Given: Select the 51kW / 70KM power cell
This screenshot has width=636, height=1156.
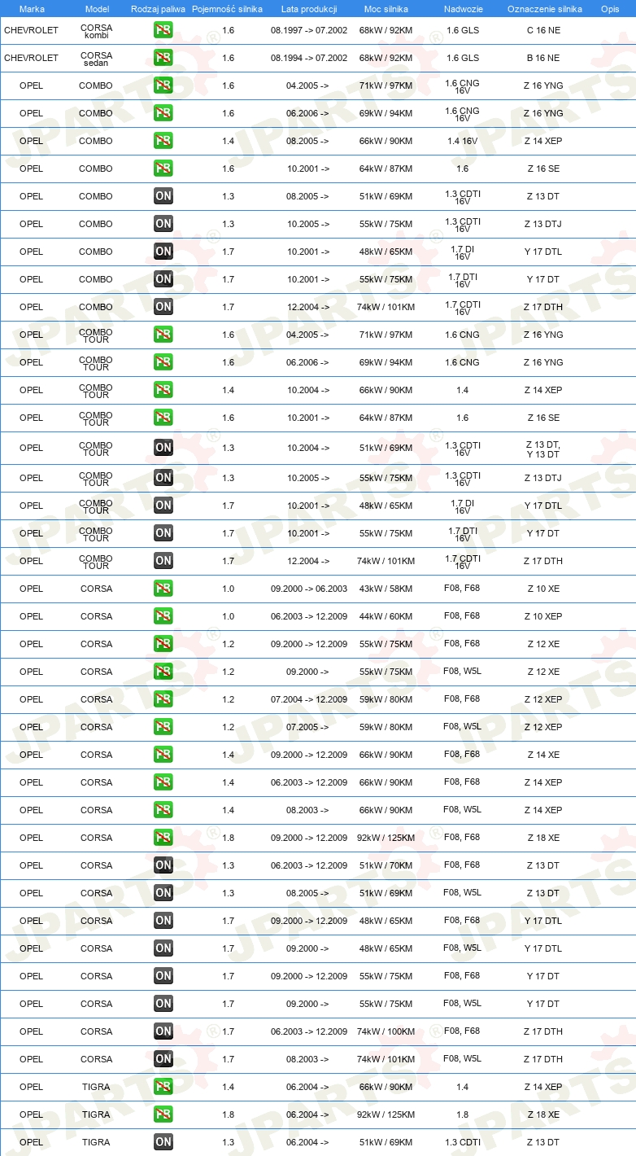Looking at the screenshot, I should pyautogui.click(x=386, y=865).
